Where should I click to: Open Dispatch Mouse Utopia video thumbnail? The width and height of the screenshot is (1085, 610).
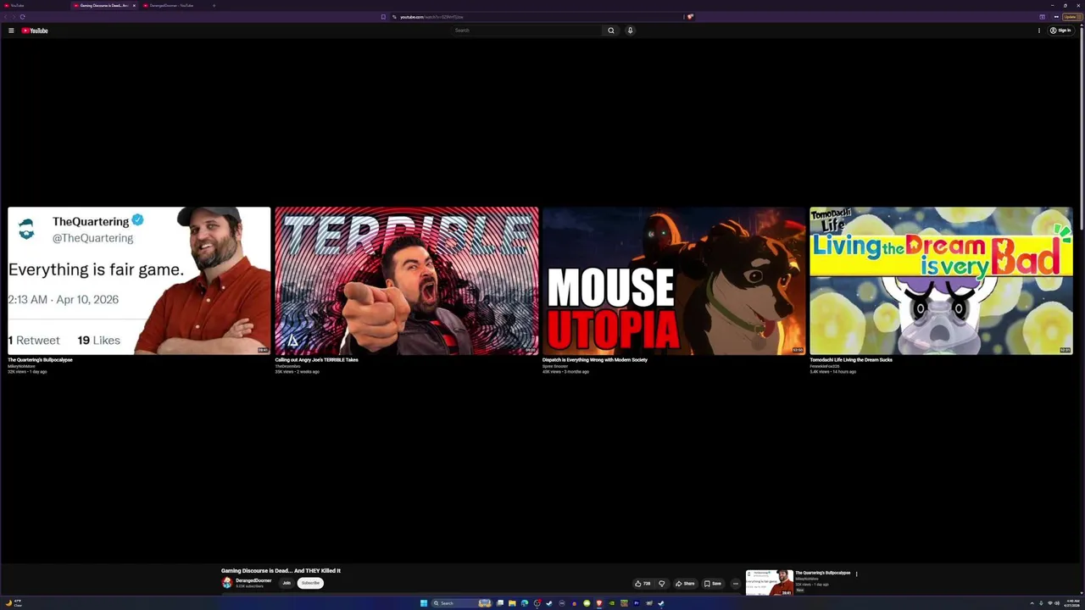pos(674,280)
